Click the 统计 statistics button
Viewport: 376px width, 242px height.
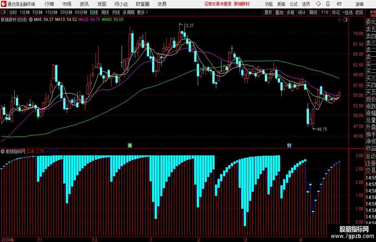(302, 12)
